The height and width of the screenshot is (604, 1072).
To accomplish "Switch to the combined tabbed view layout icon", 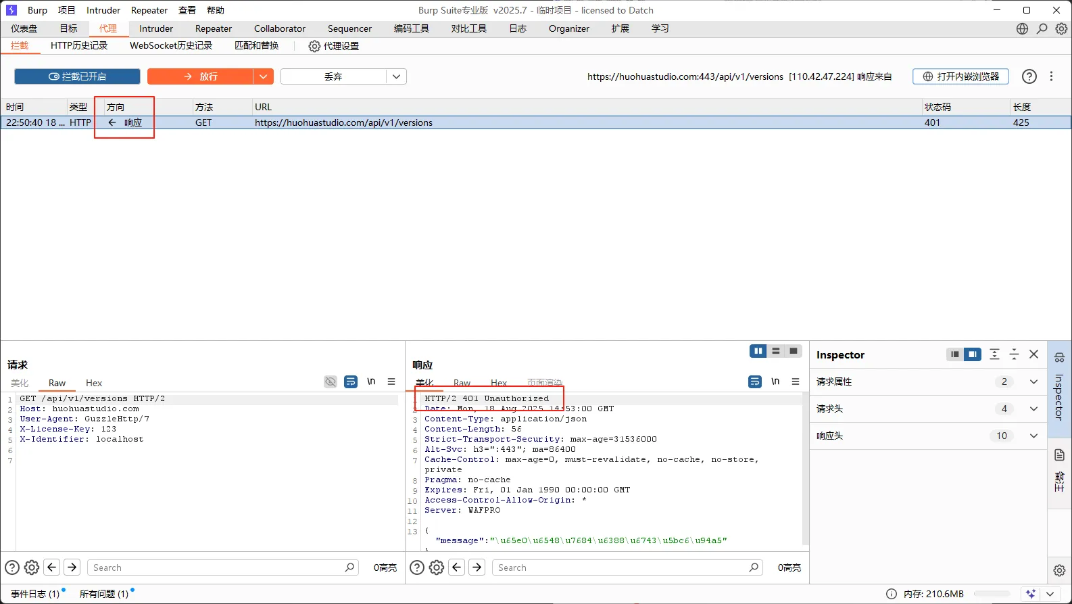I will pos(794,351).
